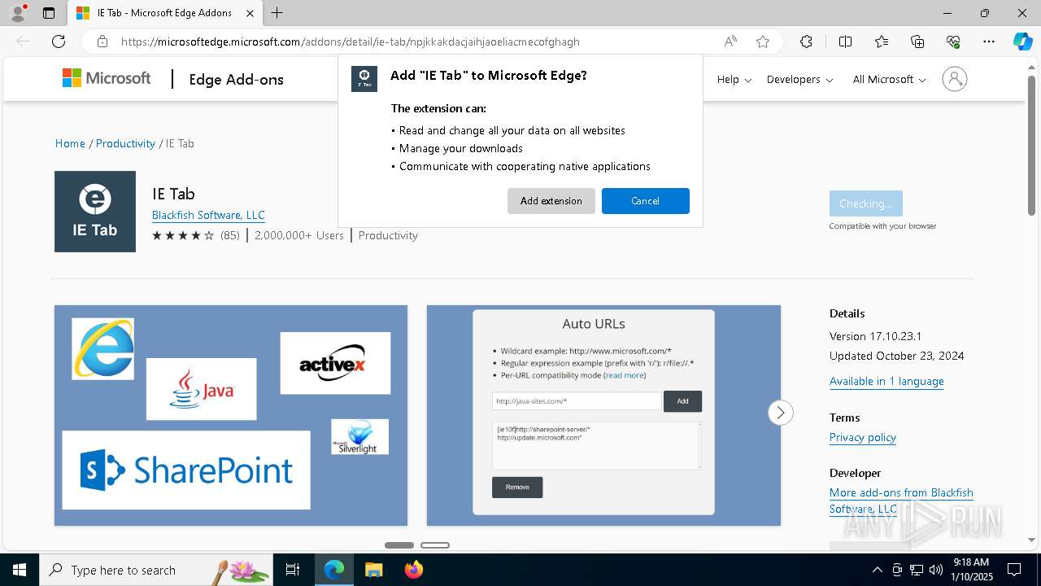Expand the All Microsoft dropdown
The height and width of the screenshot is (586, 1041).
[889, 79]
